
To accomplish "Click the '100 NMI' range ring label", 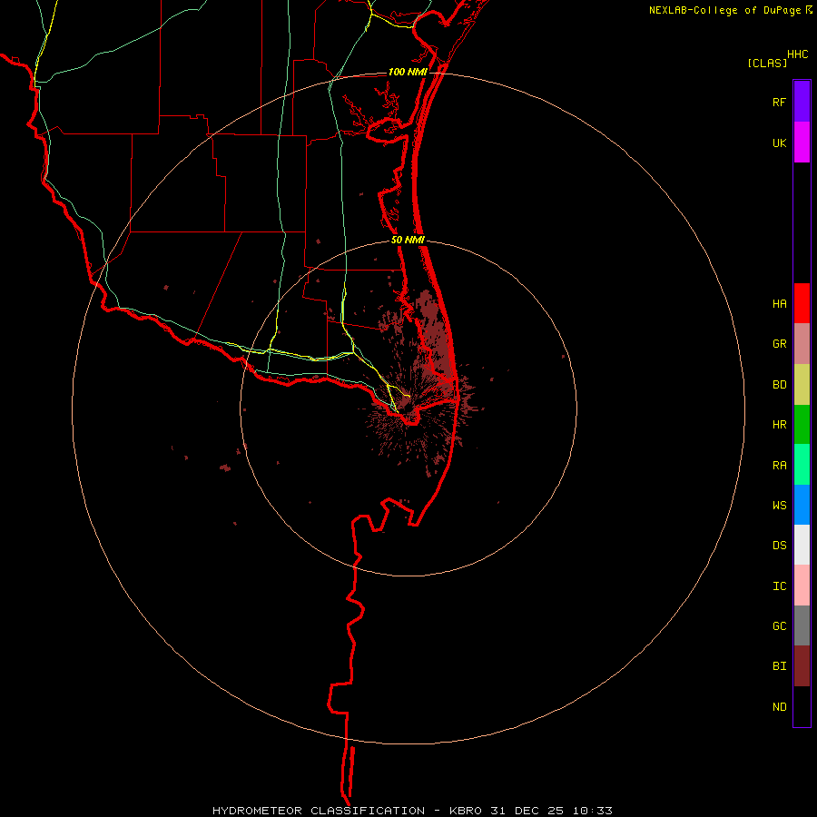I will (408, 72).
